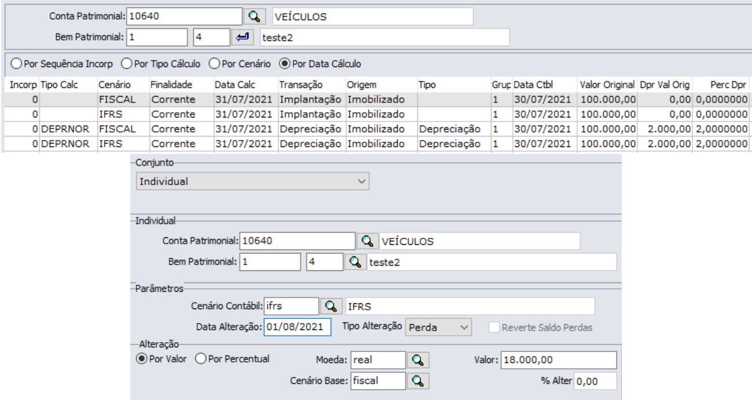Screen dimensions: 752x400
Task: Choose the Por Percentual alteration option
Action: coord(233,358)
